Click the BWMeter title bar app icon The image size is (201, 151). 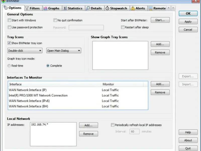pos(3,1)
